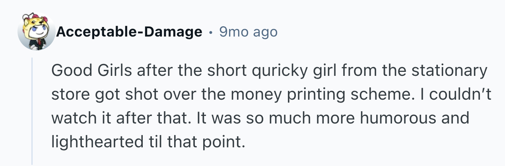
Task: Click the dot separator before the timestamp
Action: (x=210, y=32)
